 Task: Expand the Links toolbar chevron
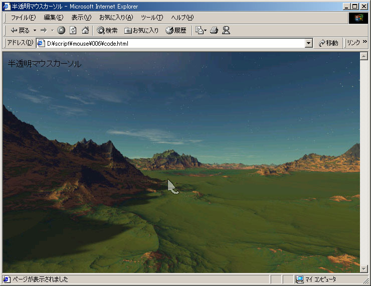(x=365, y=42)
